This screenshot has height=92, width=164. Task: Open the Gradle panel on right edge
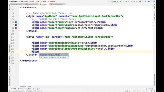[x=155, y=7]
